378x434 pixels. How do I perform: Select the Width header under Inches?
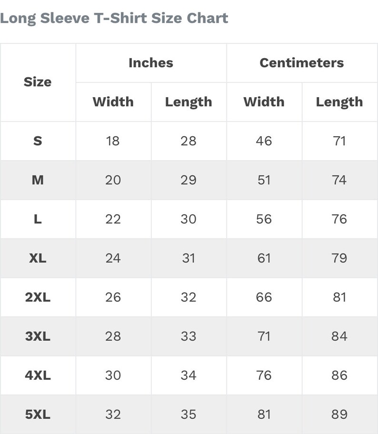[x=113, y=102]
